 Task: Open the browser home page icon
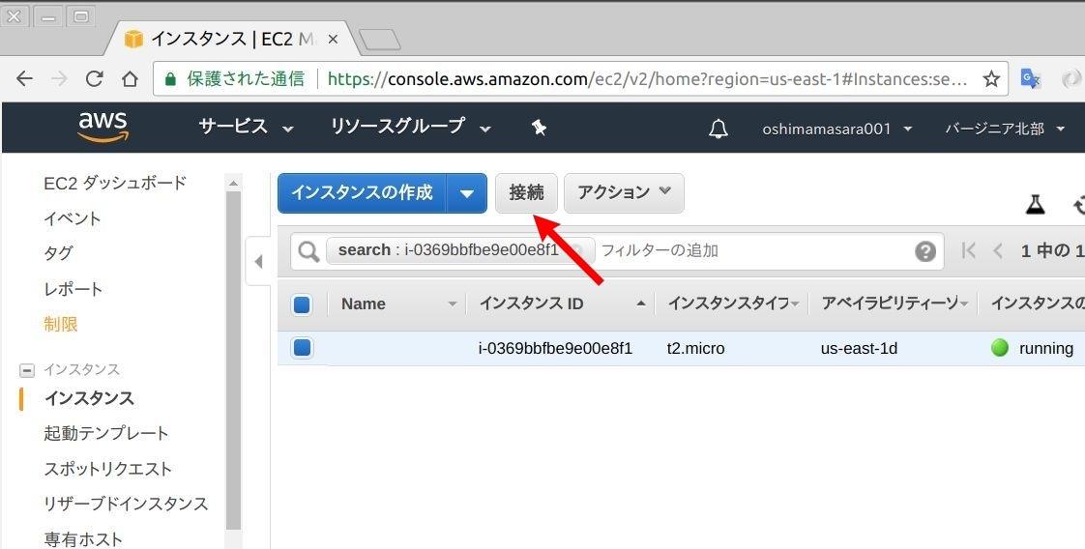(130, 79)
